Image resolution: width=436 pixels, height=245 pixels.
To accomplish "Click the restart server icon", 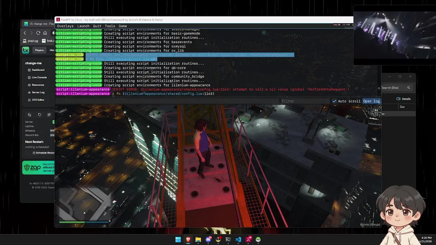I will tap(40, 115).
